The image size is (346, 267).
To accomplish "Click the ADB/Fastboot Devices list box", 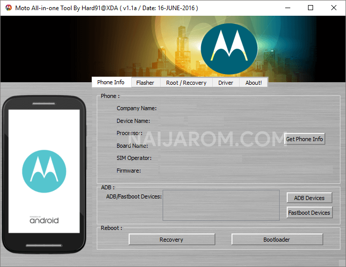I will pos(221,206).
